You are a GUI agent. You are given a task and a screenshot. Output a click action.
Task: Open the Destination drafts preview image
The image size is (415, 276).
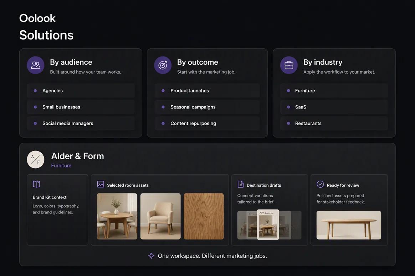(269, 225)
